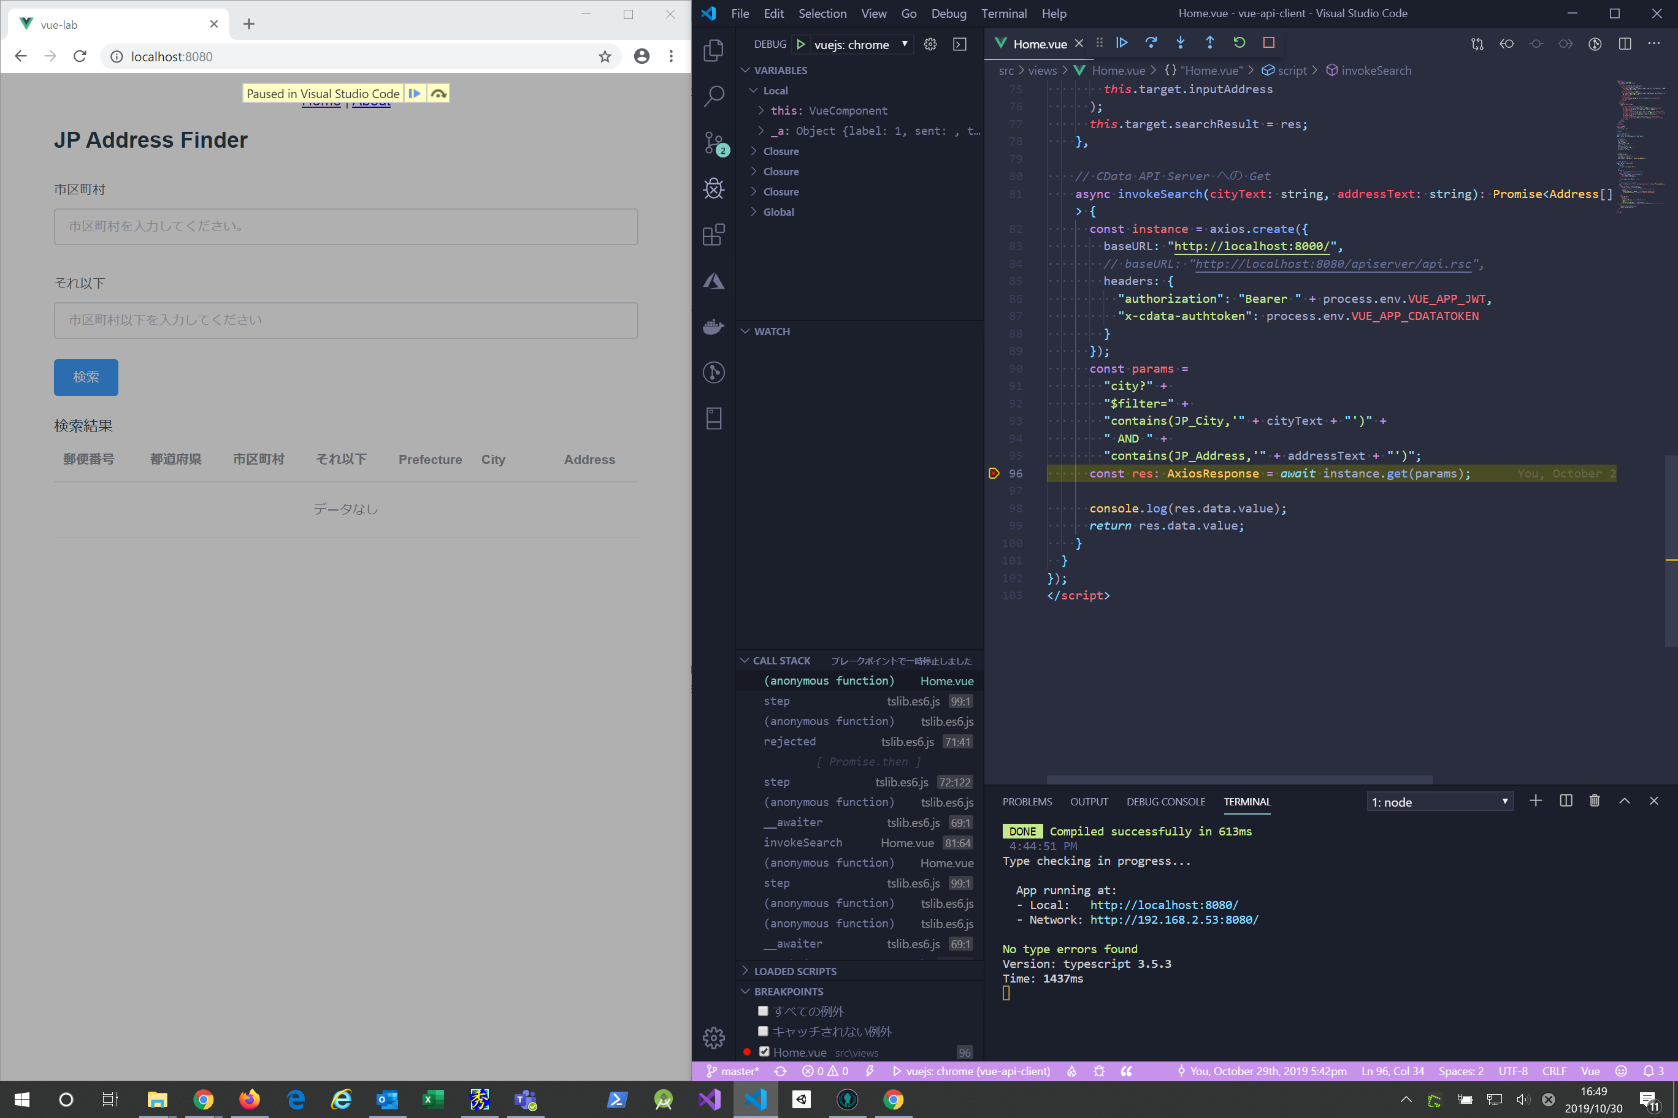Open the 1: node terminal dropdown
Screen dimensions: 1678x1118
1439,802
